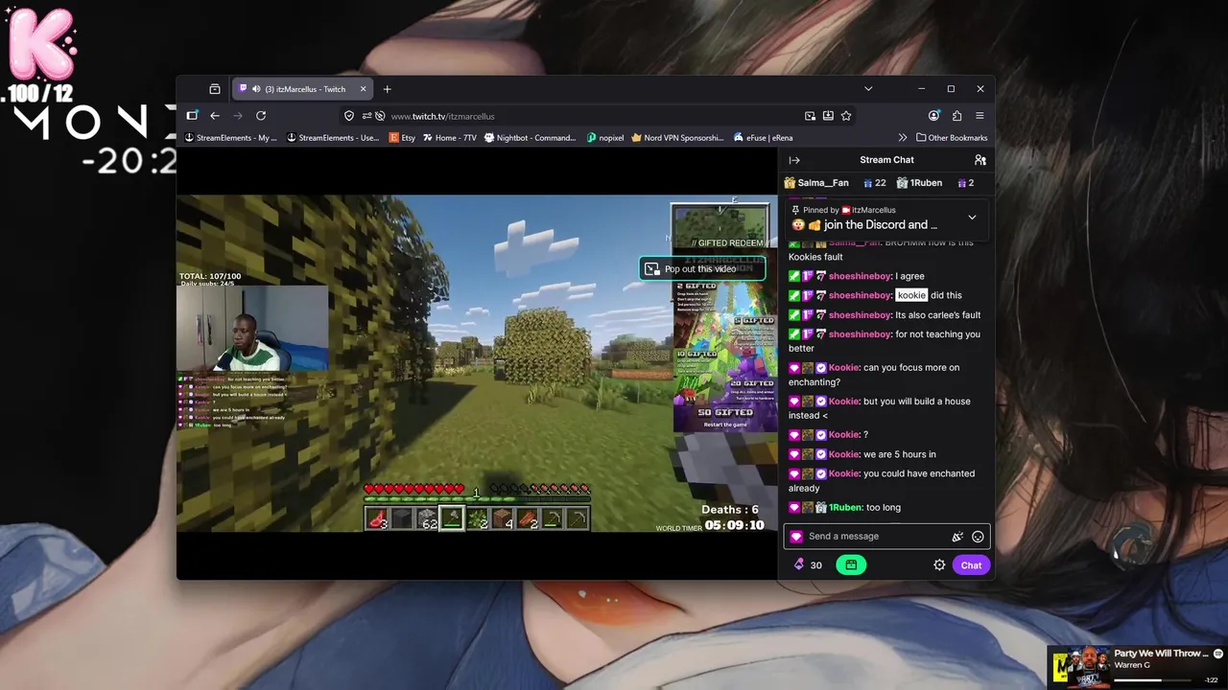Image resolution: width=1228 pixels, height=690 pixels.
Task: Open Firefox account icon
Action: (933, 116)
